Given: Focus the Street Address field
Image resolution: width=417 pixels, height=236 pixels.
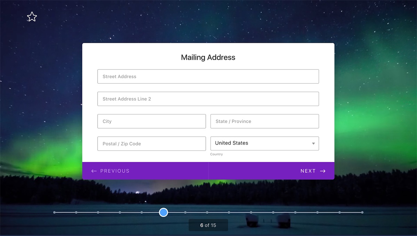Looking at the screenshot, I should [x=208, y=76].
